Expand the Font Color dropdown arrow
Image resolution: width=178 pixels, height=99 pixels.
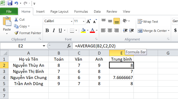(x=97, y=30)
